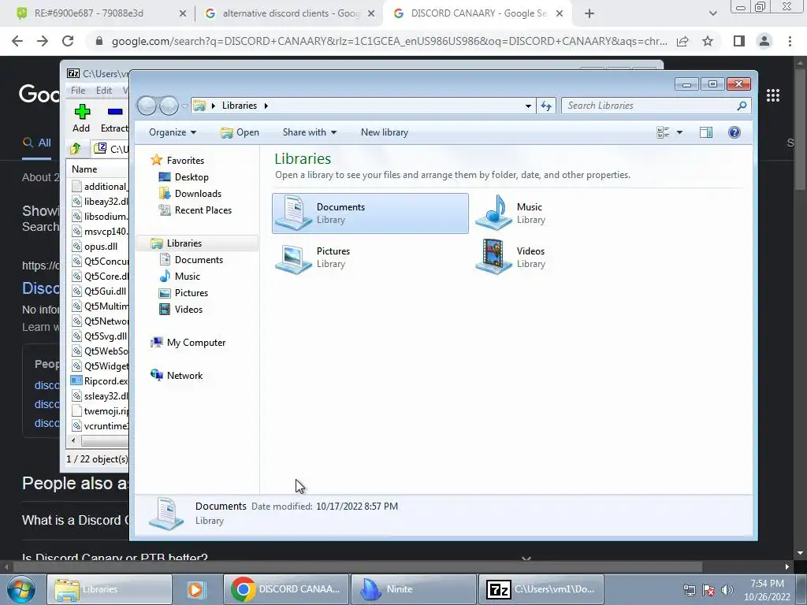
Task: Click the Add button in 7-Zip
Action: 81,118
